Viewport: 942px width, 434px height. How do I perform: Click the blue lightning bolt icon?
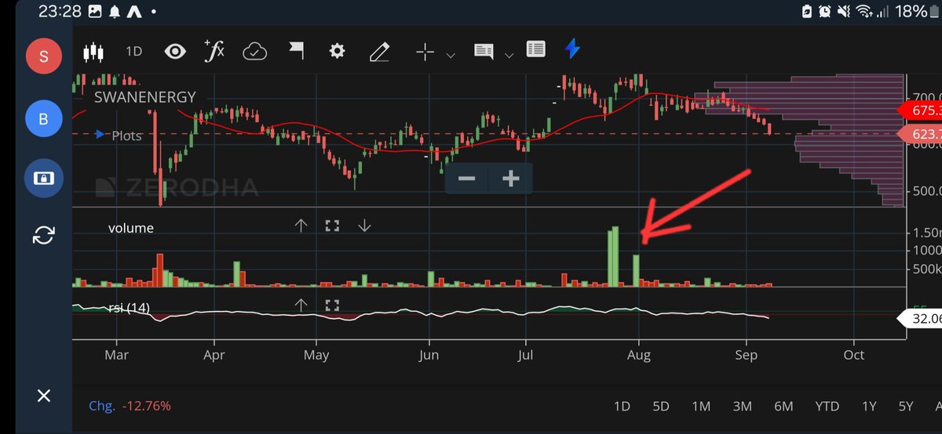(x=573, y=49)
